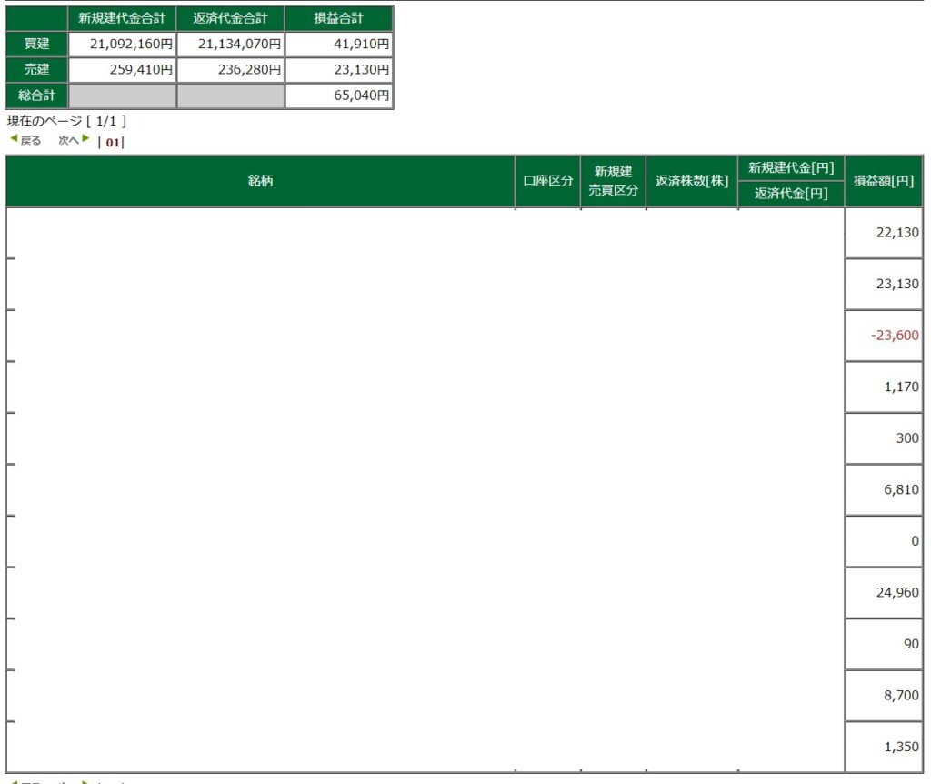
Task: Click the 現在のページ [ 1/1 ] indicator
Action: click(x=66, y=120)
